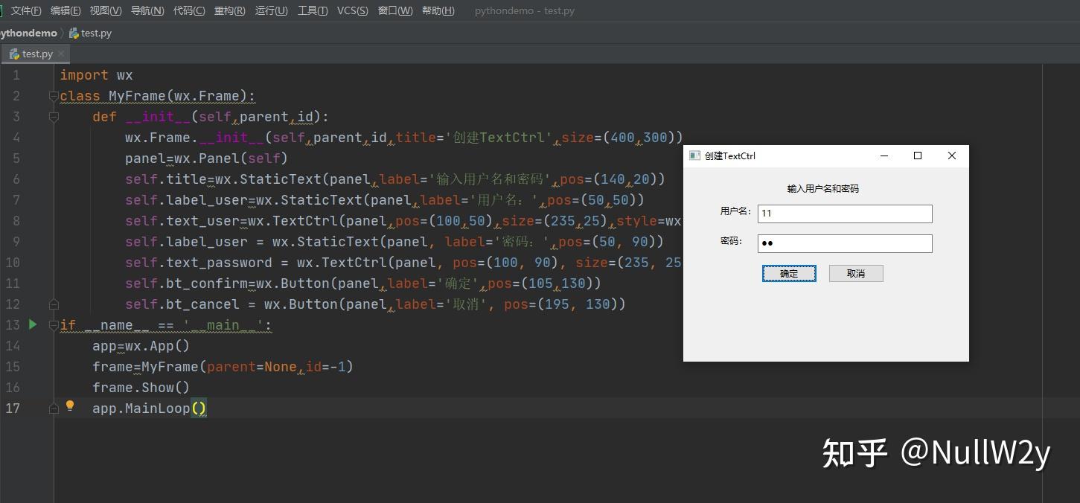
Task: Open the 工具(T) menu
Action: 313,10
